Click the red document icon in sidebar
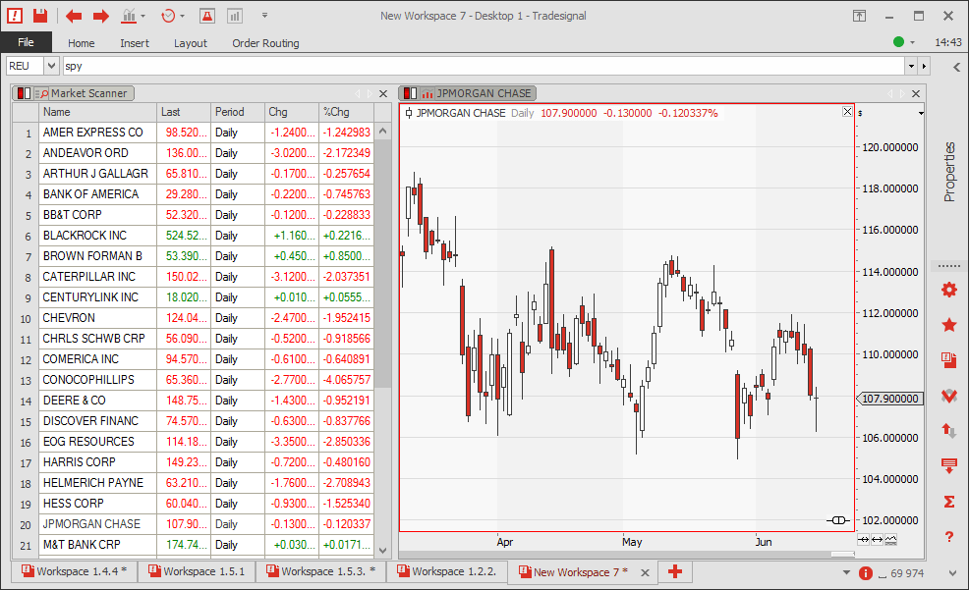The height and width of the screenshot is (590, 969). click(x=949, y=360)
